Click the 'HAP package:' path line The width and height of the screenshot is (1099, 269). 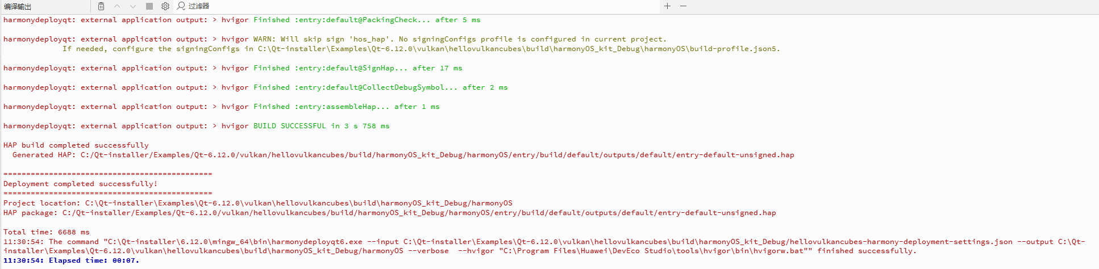(x=390, y=213)
